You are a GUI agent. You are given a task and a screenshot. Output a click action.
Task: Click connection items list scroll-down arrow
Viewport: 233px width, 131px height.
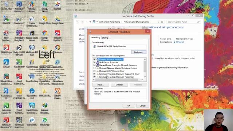(x=145, y=77)
